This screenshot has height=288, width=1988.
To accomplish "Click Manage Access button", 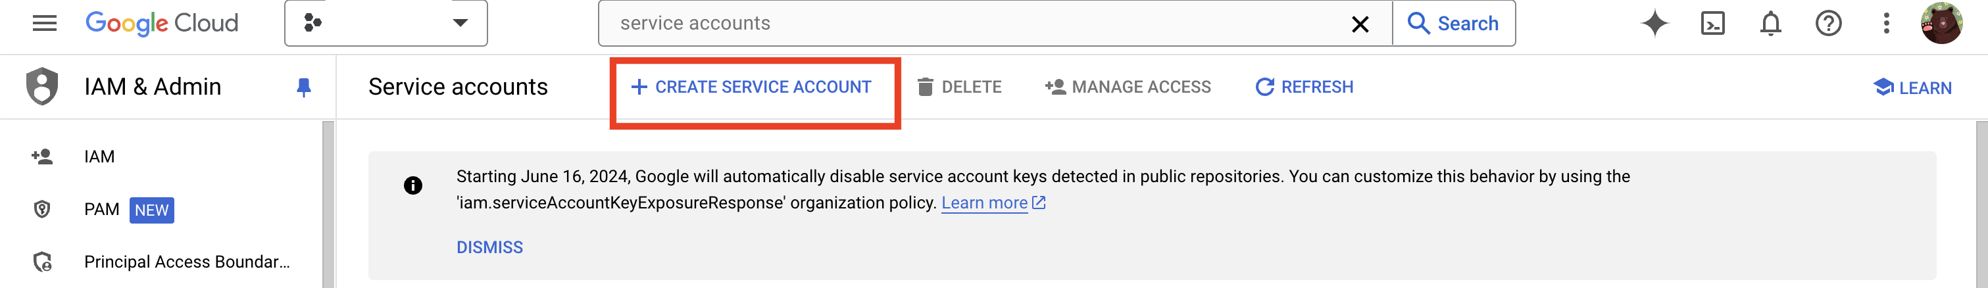I will tap(1128, 87).
